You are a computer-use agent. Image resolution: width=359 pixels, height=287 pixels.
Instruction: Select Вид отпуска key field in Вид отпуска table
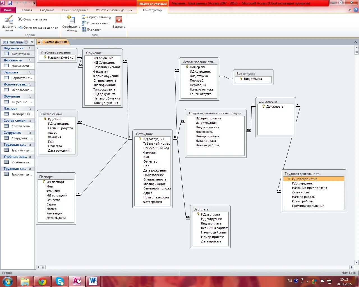(x=253, y=79)
